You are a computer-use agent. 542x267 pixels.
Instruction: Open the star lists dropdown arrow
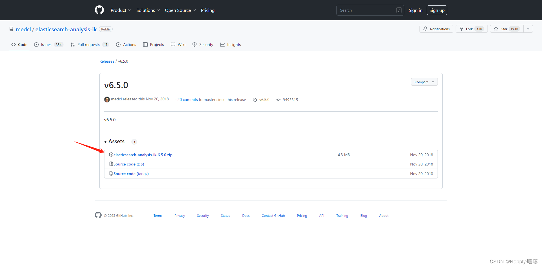(528, 29)
